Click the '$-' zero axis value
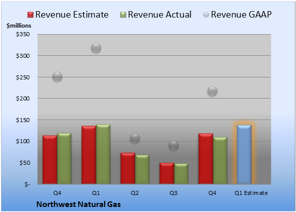This screenshot has width=296, height=212. tap(27, 184)
